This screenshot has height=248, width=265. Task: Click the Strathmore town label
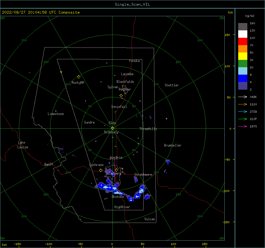point(143,175)
